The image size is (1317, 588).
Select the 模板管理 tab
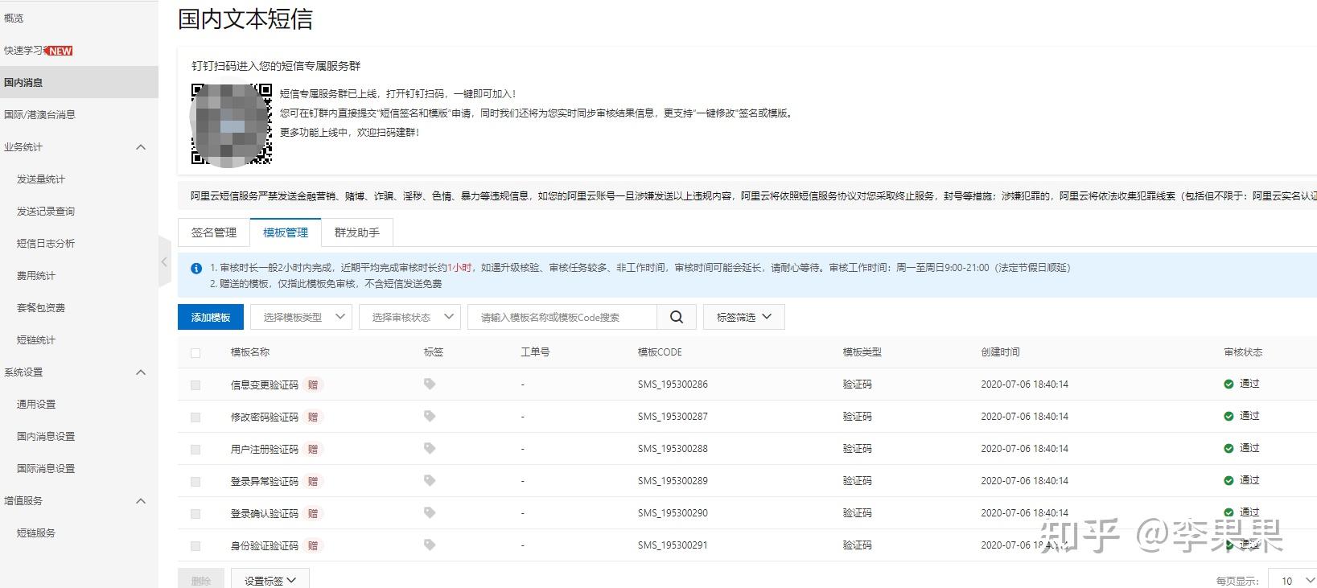tap(286, 232)
